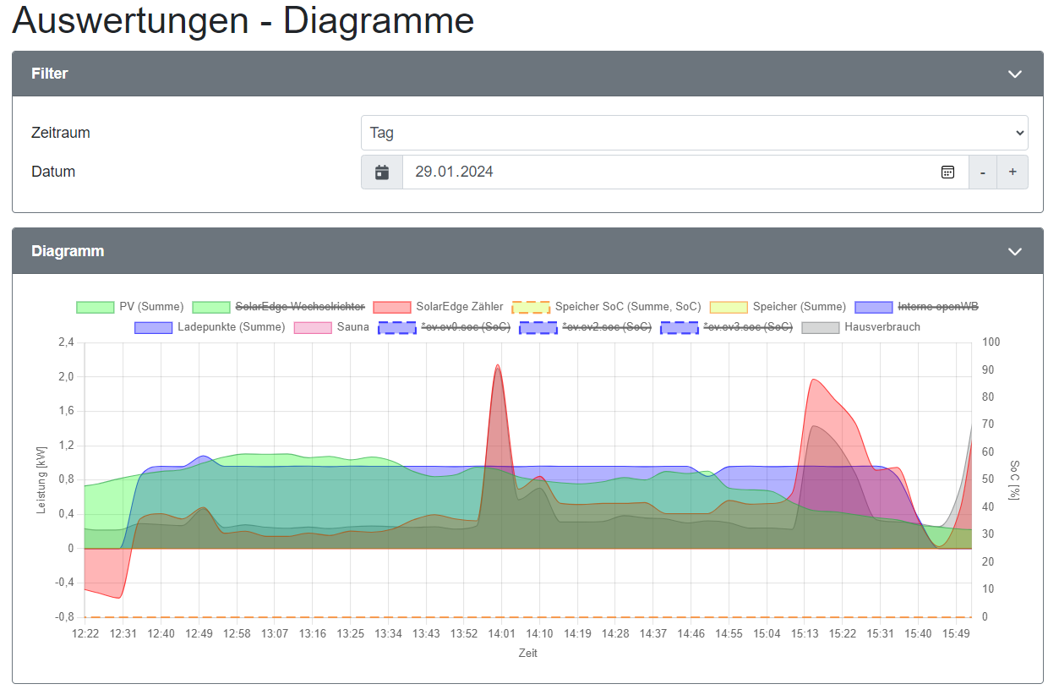Collapse the Diagramm panel chevron
This screenshot has height=695, width=1059.
click(1015, 252)
